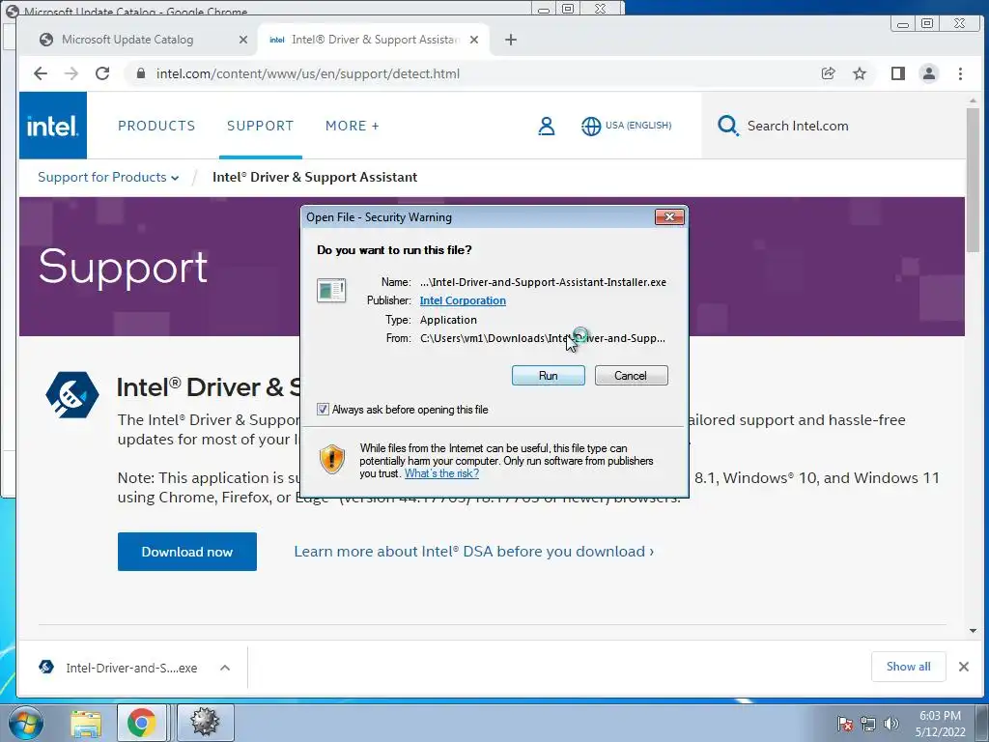Click the warning shield icon in dialog
Screen dimensions: 989x742
pos(332,459)
